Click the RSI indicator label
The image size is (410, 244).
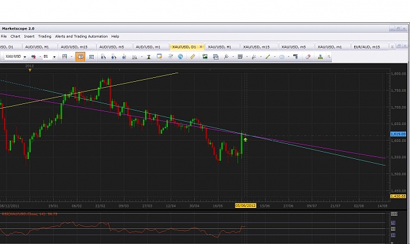coord(30,214)
